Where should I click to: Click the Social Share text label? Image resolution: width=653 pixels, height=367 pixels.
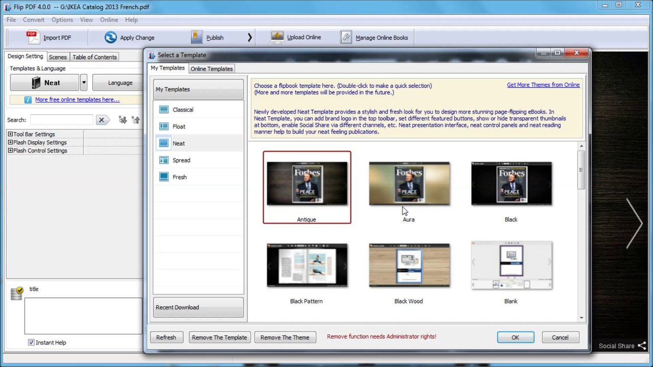click(616, 346)
